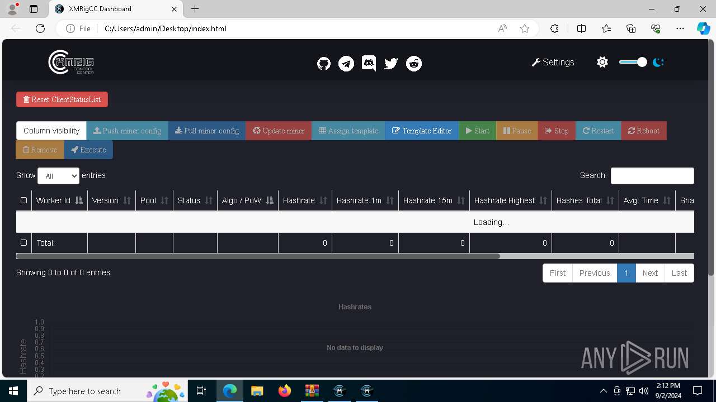Go to First page

click(x=558, y=273)
